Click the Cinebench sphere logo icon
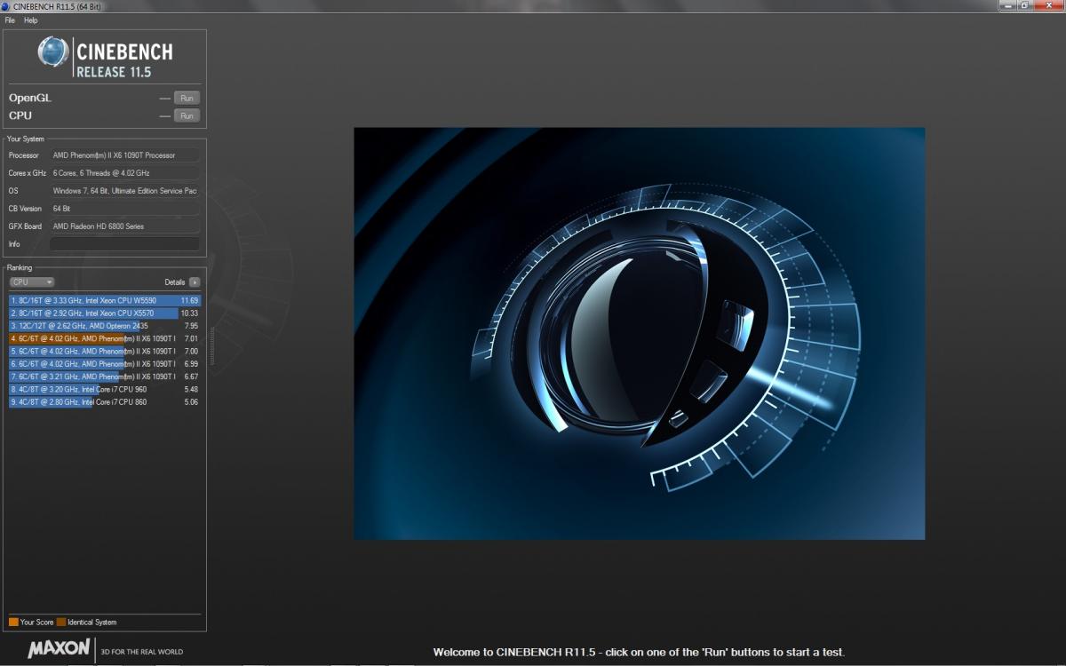The width and height of the screenshot is (1066, 666). [53, 52]
